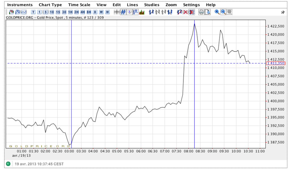The height and width of the screenshot is (169, 290).
Task: Click the red 1 411,350 price label
Action: click(x=276, y=63)
